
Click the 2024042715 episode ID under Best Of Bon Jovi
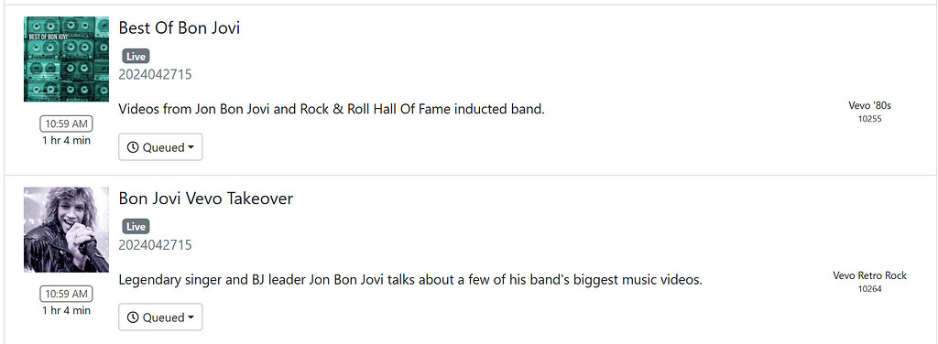coord(155,75)
